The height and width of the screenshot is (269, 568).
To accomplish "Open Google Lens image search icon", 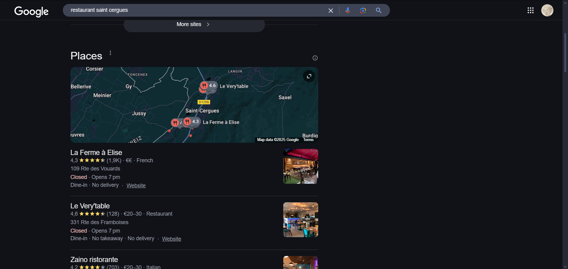I will click(363, 11).
